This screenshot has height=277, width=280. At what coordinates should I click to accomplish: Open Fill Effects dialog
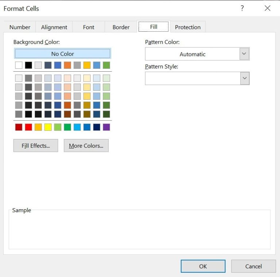(x=36, y=146)
